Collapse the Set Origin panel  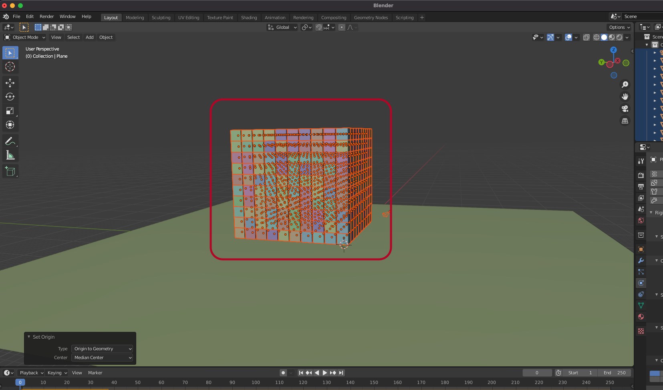(29, 337)
